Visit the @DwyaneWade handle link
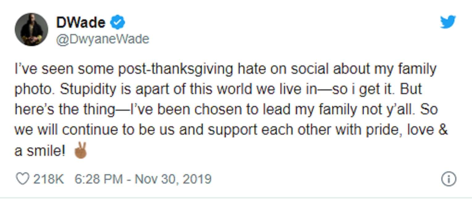The height and width of the screenshot is (201, 472). (102, 39)
